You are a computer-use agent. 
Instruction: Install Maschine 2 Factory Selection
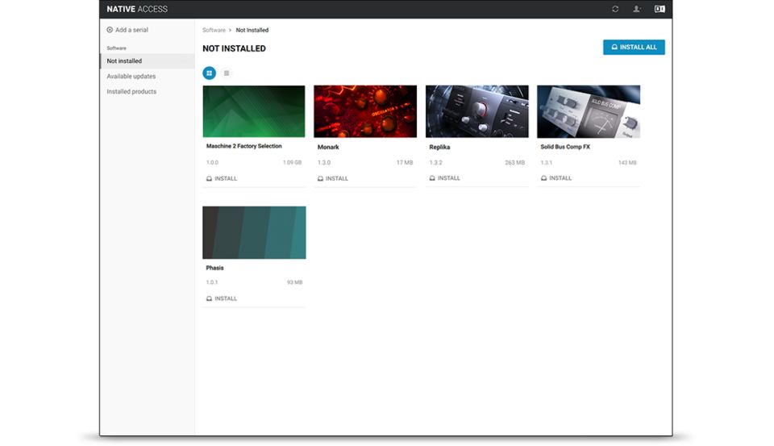(222, 178)
